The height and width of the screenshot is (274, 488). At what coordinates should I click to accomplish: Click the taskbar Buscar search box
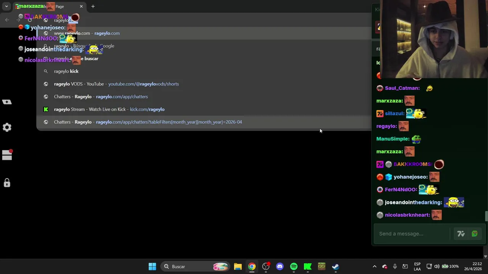click(196, 266)
